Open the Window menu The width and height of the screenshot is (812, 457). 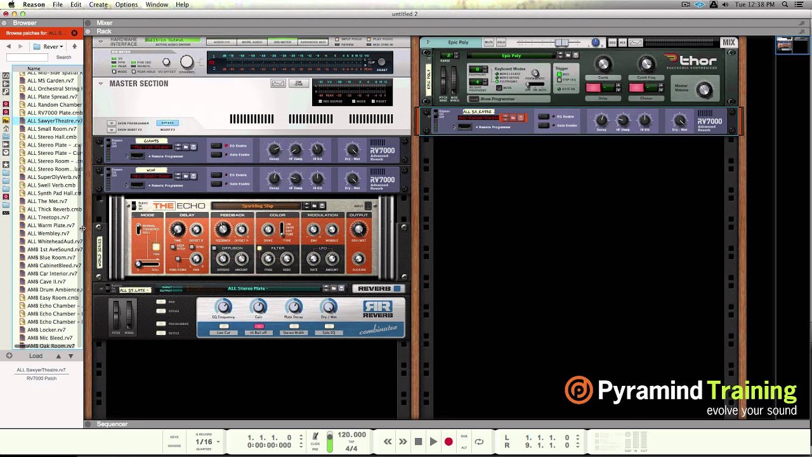point(157,4)
